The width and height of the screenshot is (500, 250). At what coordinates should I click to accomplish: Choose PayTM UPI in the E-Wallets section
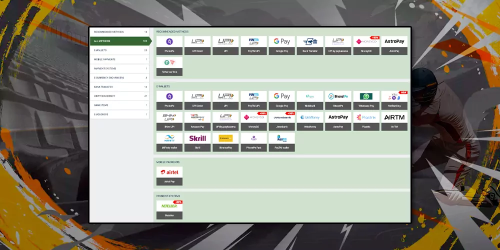(254, 100)
